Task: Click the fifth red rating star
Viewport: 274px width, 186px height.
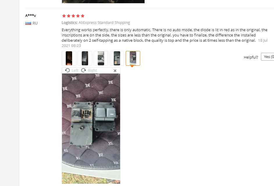Action: [83, 16]
